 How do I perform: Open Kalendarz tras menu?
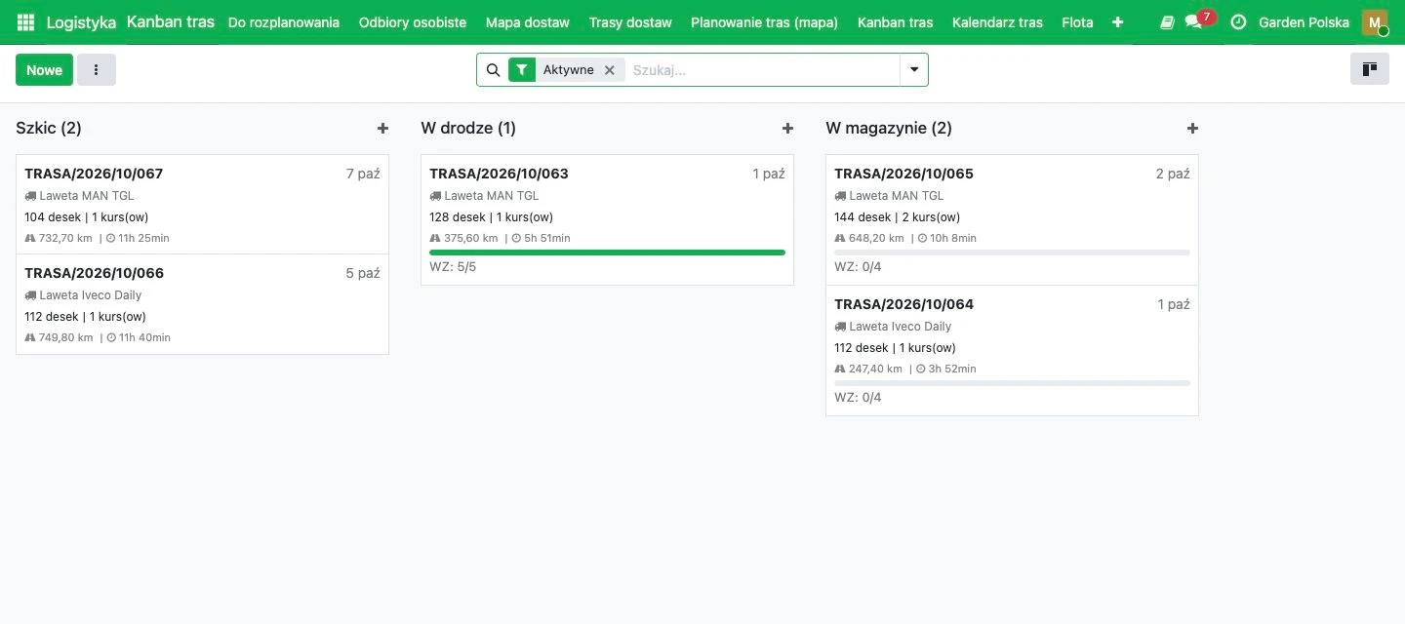pyautogui.click(x=997, y=22)
